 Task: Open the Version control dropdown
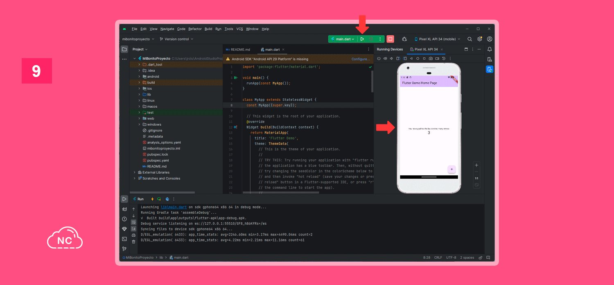tap(176, 39)
